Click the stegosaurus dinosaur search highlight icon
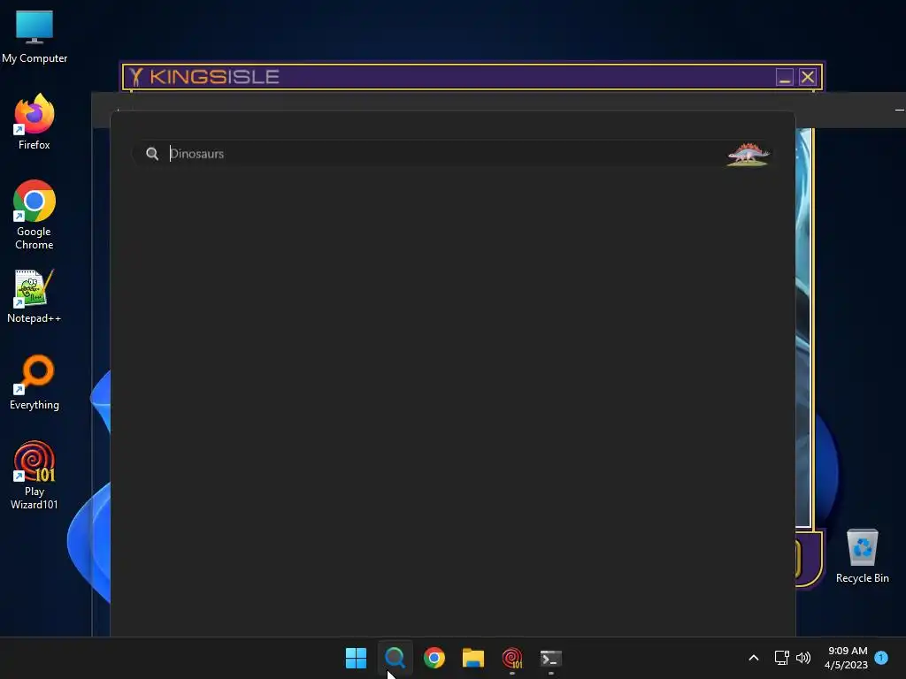The width and height of the screenshot is (906, 679). pos(748,154)
